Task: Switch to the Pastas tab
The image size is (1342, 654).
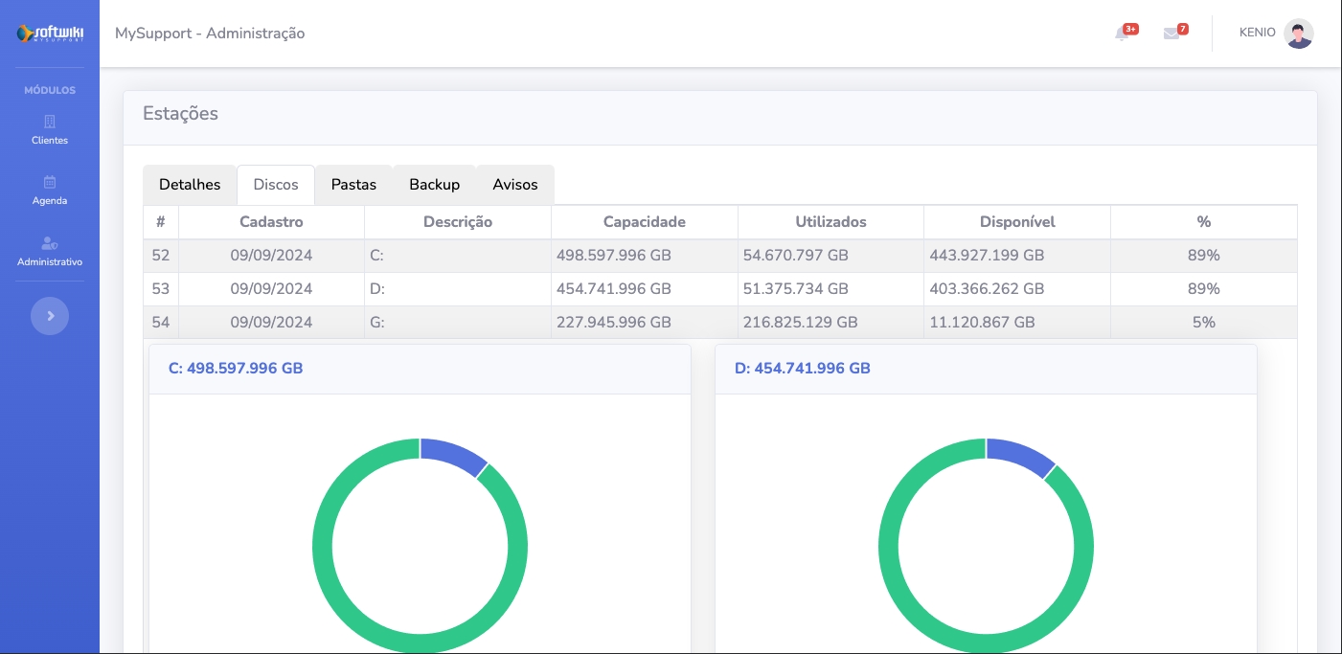Action: [353, 185]
